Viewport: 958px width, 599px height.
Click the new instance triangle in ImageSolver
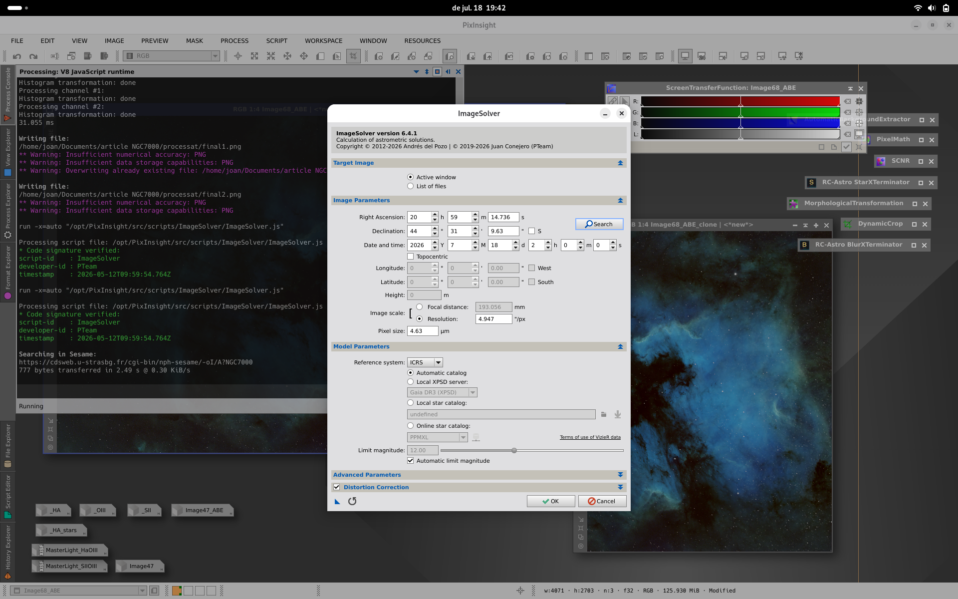(337, 502)
